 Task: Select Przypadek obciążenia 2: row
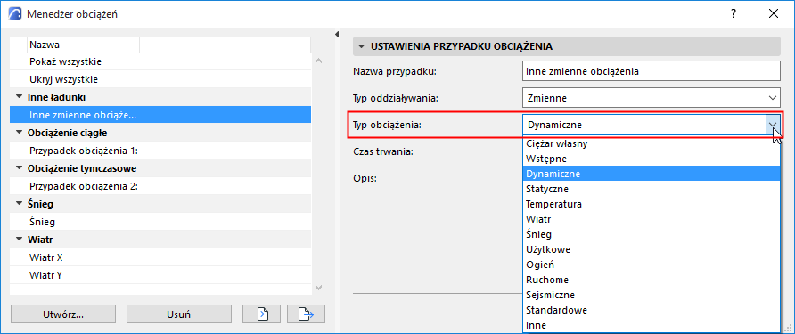[160, 186]
